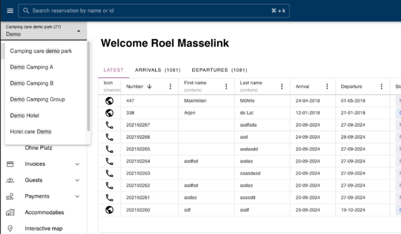Click the reservation search field
The width and height of the screenshot is (401, 234).
(145, 11)
